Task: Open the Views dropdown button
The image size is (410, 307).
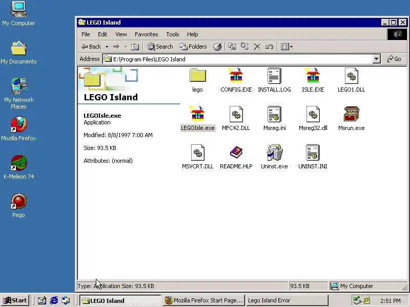Action: click(286, 47)
